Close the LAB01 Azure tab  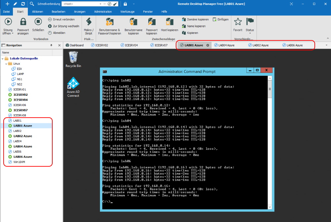click(x=208, y=45)
